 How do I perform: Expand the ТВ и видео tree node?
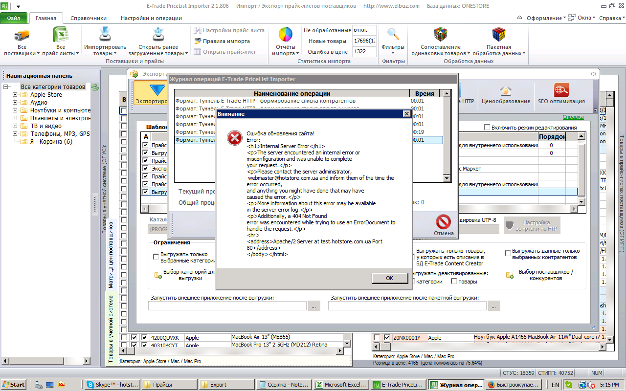[x=15, y=126]
